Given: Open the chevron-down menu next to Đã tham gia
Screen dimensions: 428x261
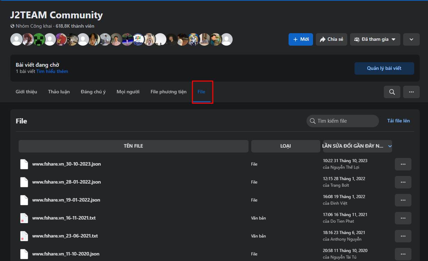Looking at the screenshot, I should click(x=411, y=39).
